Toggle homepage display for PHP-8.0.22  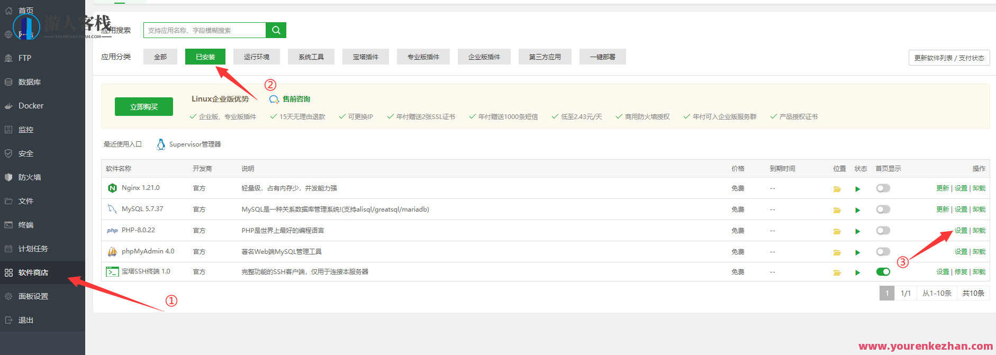click(883, 231)
